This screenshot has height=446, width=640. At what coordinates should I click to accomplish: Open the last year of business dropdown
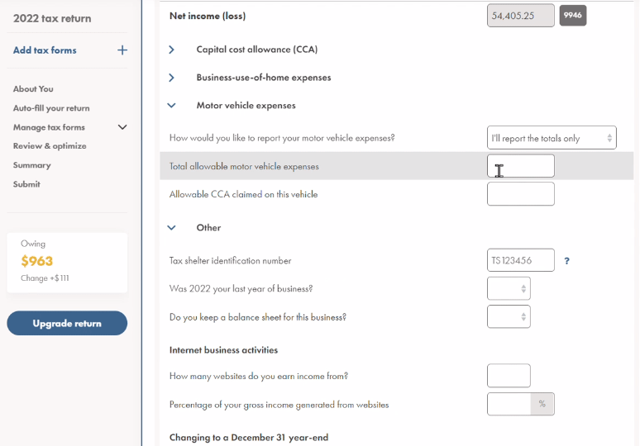point(509,288)
